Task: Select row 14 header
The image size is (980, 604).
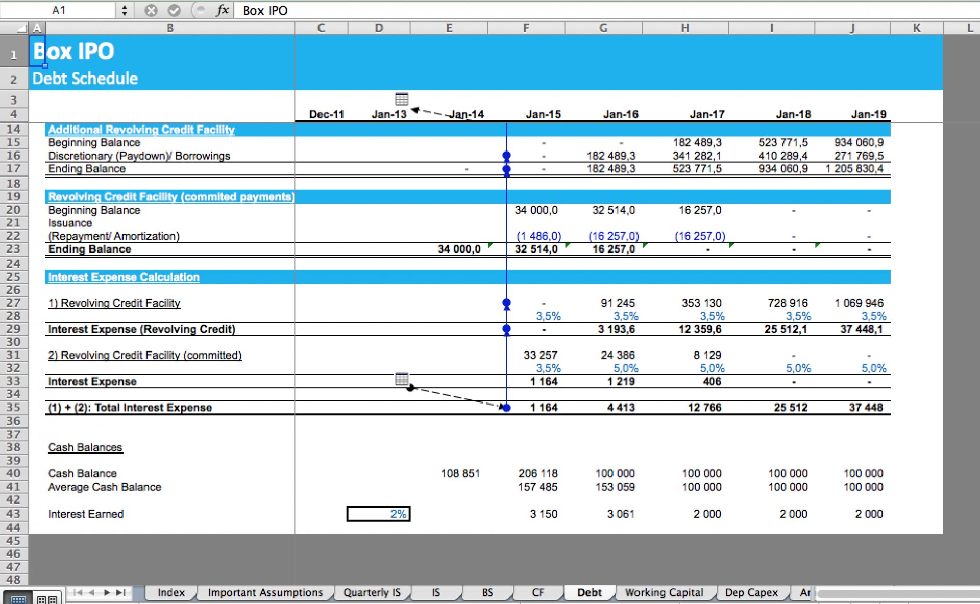Action: (x=14, y=130)
